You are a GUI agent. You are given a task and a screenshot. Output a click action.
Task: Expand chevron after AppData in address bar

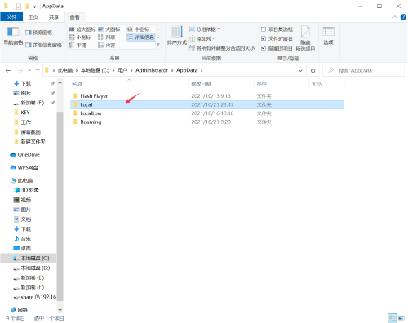[x=202, y=70]
